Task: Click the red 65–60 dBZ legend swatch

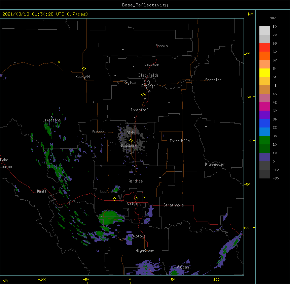Action: pyautogui.click(x=264, y=47)
